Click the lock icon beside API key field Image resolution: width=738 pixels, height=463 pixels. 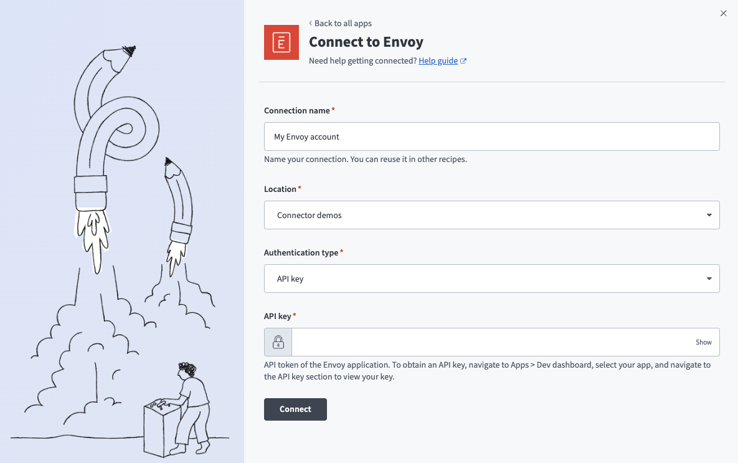coord(277,341)
